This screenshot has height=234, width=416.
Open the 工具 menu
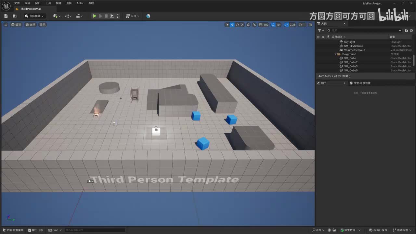48,3
